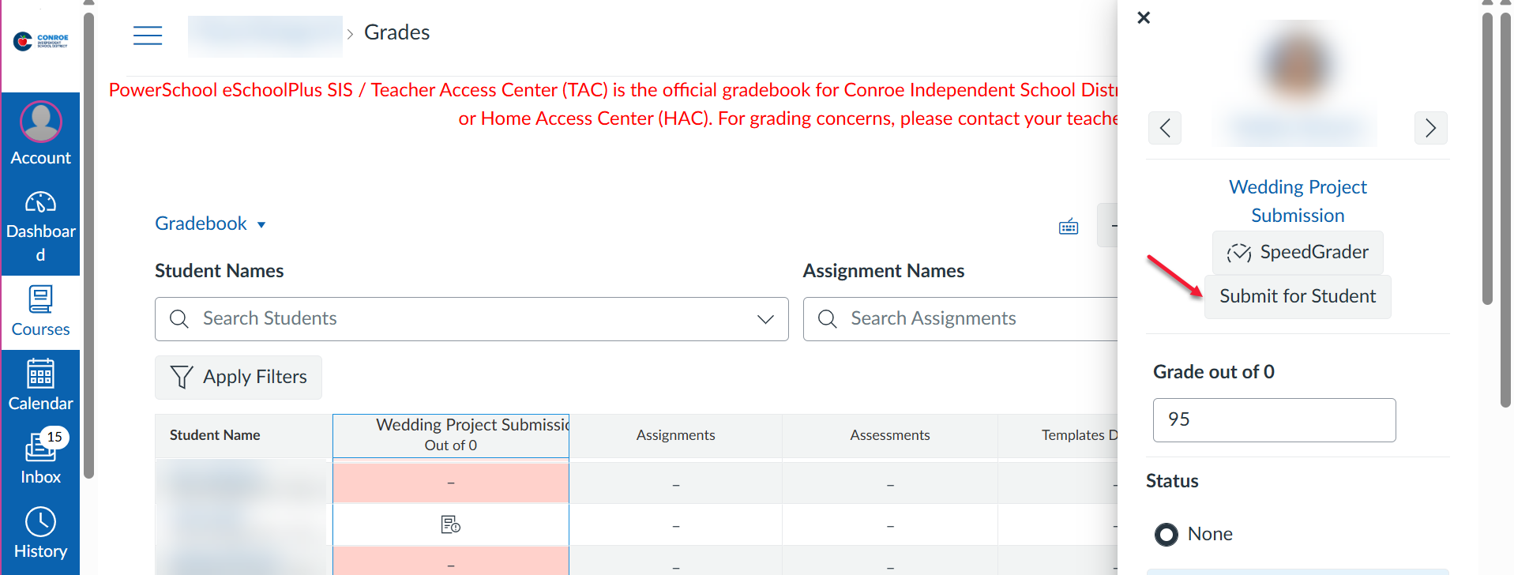
Task: Click Submit for Student button
Action: pyautogui.click(x=1298, y=297)
